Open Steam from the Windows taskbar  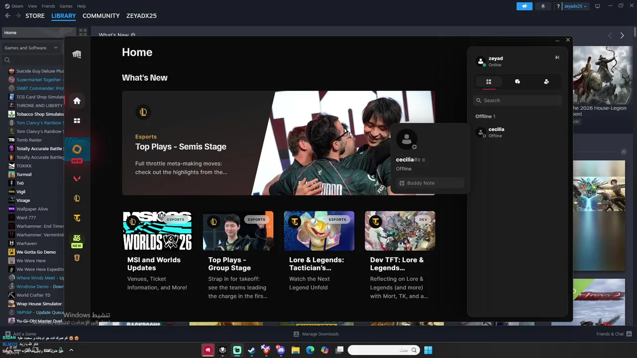pyautogui.click(x=251, y=350)
